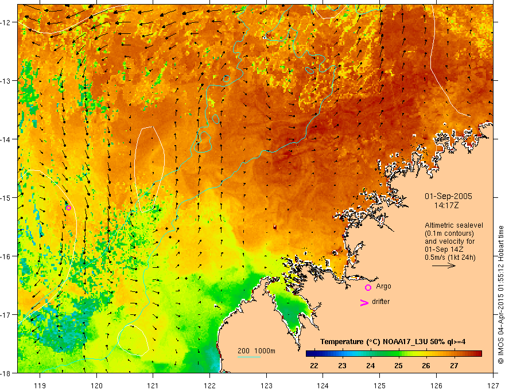This screenshot has height=390, width=505.
Task: Click the magenta Argo circle in legend
Action: click(368, 287)
